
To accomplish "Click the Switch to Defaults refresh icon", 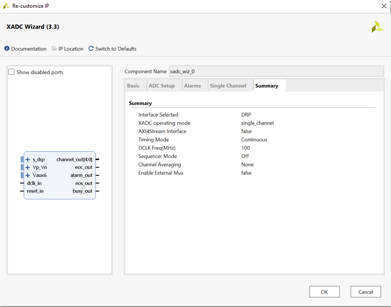I will click(91, 49).
